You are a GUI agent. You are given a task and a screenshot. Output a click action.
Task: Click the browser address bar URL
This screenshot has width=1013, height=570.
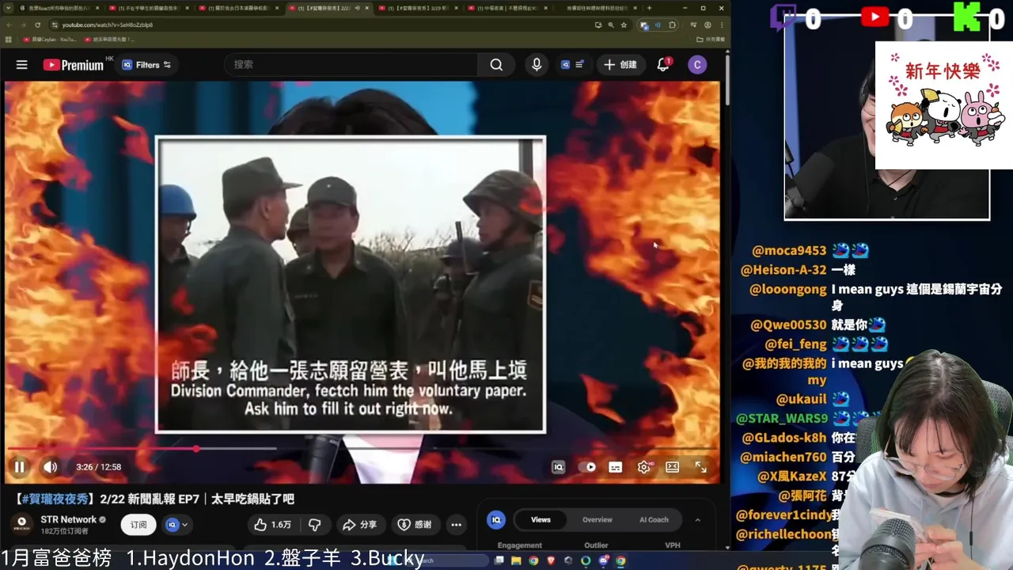pos(108,25)
